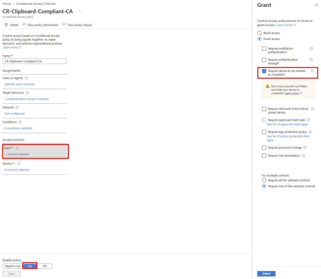Check Require password change
This screenshot has height=279, width=321.
[x=264, y=148]
